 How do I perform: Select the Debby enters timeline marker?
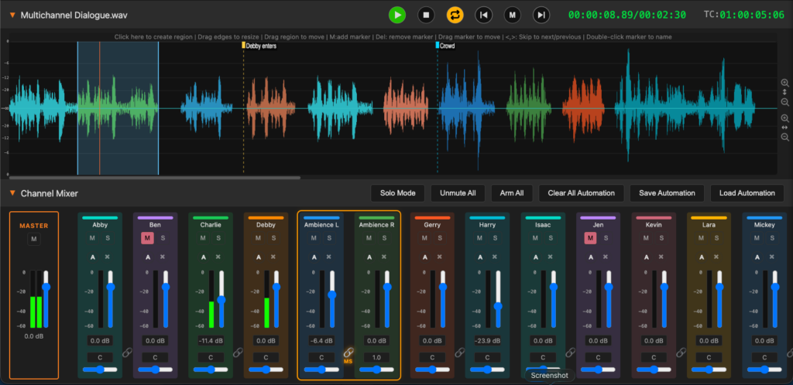click(259, 46)
